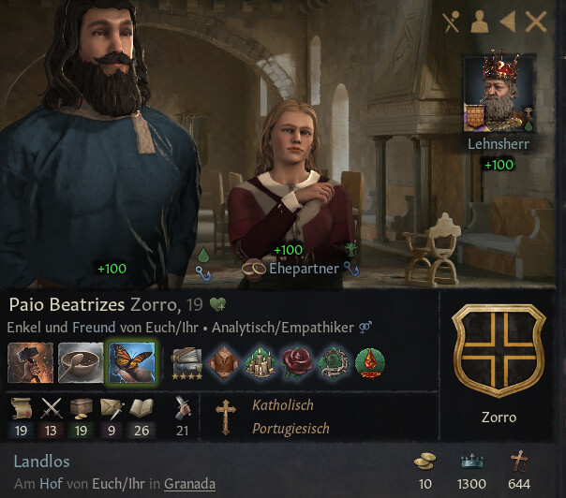
Task: Click the green heart health icon
Action: pyautogui.click(x=217, y=305)
